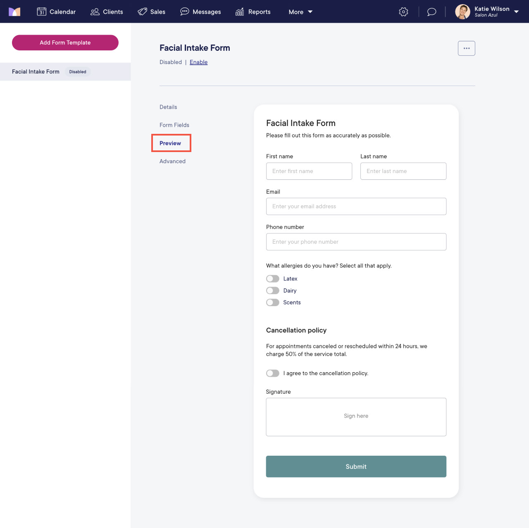This screenshot has height=528, width=529.
Task: Switch to the Form Fields tab
Action: coord(174,125)
